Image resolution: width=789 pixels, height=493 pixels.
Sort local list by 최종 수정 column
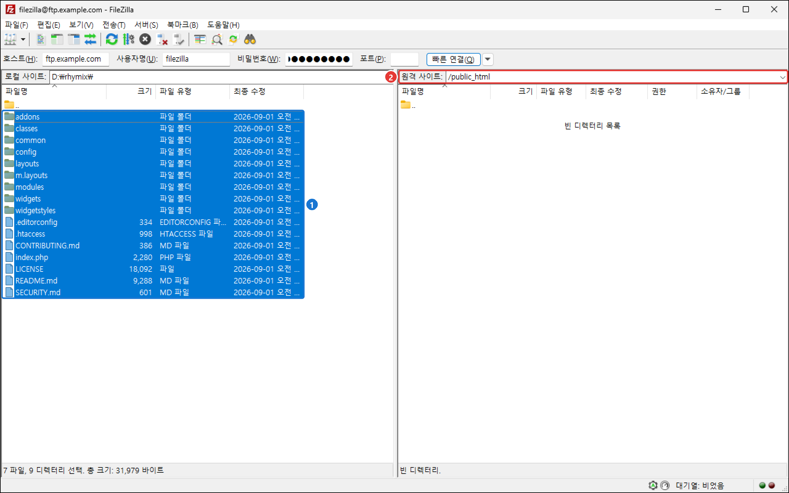pos(267,91)
